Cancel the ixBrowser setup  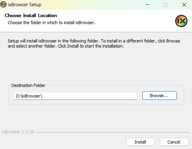(x=174, y=142)
